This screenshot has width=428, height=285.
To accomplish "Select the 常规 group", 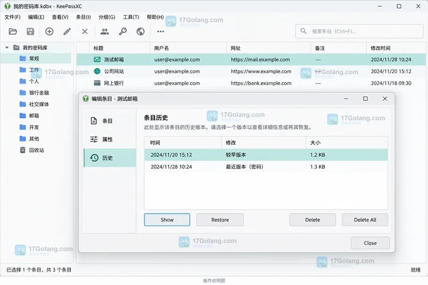I will (x=34, y=58).
